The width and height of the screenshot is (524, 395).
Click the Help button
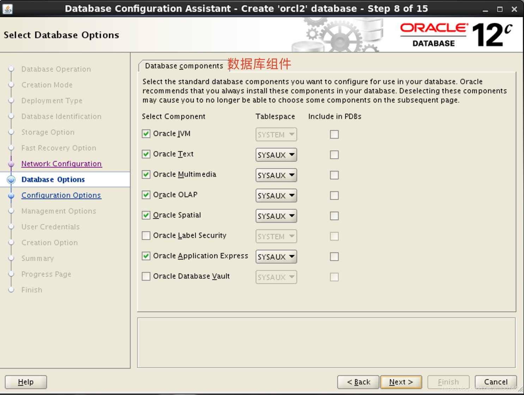pyautogui.click(x=26, y=382)
